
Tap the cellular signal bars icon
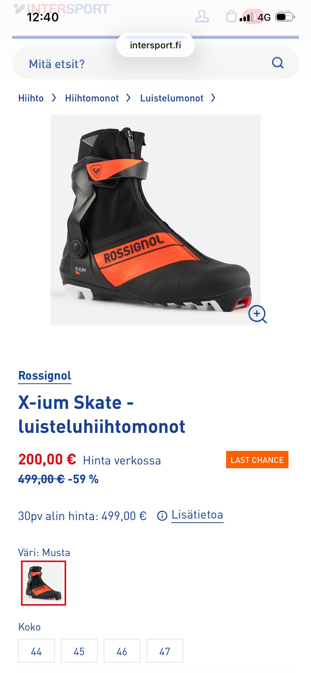245,17
